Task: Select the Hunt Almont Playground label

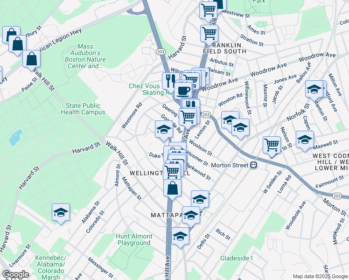Action: [x=134, y=239]
